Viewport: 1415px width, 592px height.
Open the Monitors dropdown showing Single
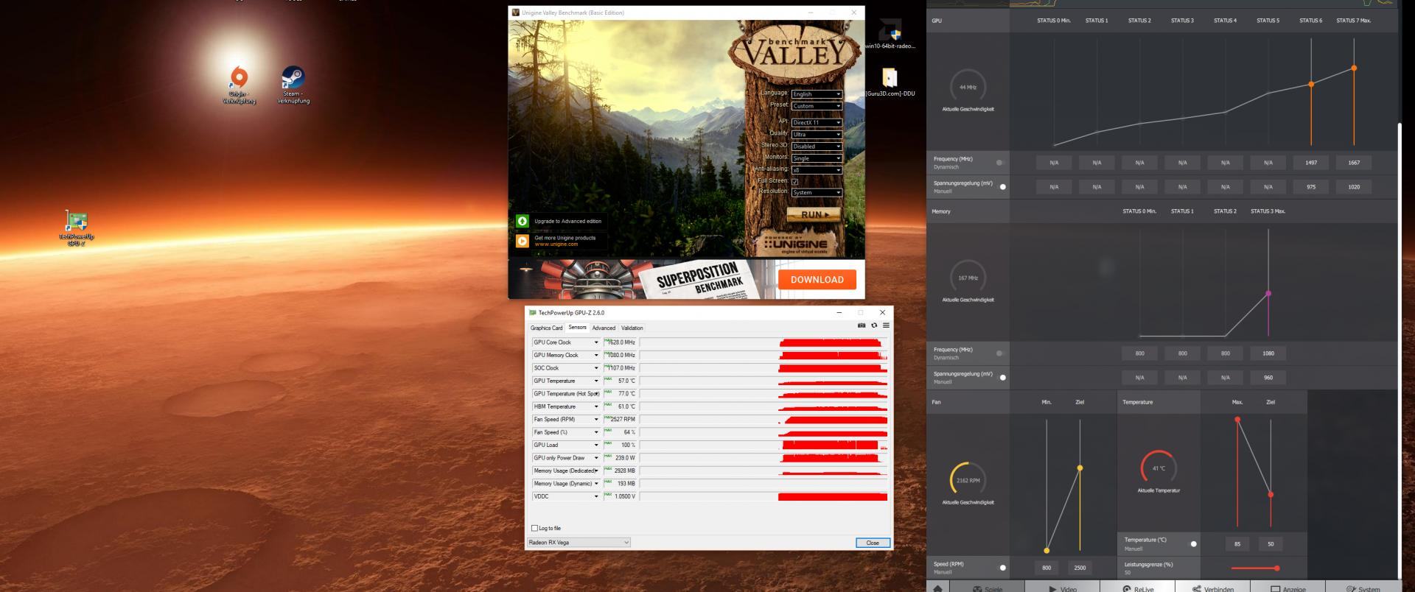point(816,158)
